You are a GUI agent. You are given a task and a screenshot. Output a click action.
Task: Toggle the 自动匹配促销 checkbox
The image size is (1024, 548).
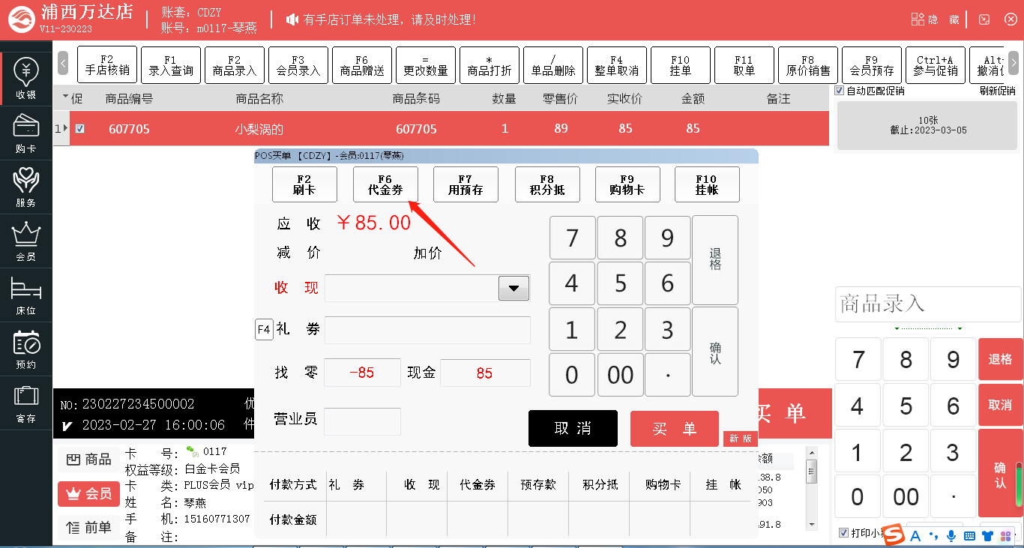point(840,91)
